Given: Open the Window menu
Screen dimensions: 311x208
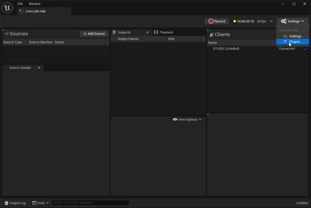Looking at the screenshot, I should tap(35, 4).
